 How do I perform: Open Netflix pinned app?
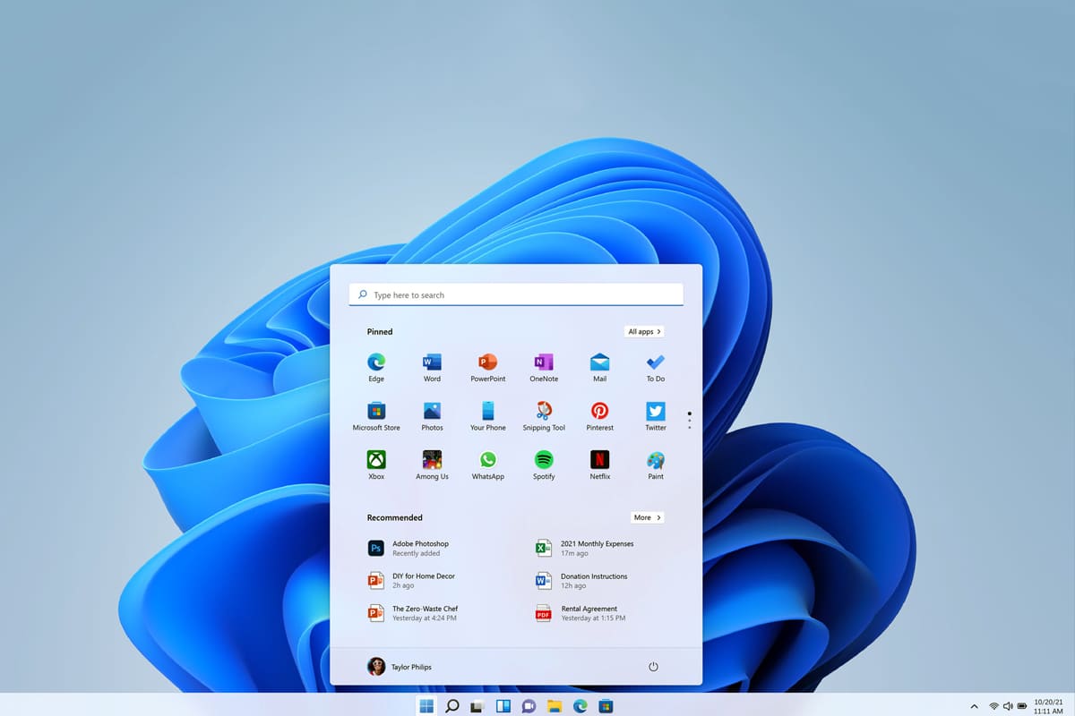pos(599,465)
